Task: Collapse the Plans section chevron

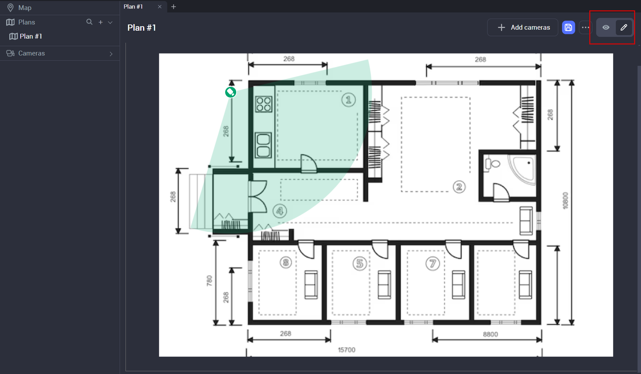Action: pos(110,22)
